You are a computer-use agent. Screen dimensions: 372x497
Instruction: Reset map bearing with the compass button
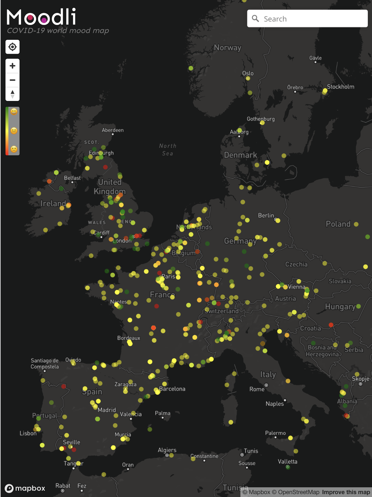(13, 94)
